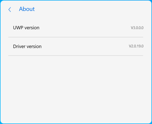Click the blue About title text
The height and width of the screenshot is (124, 152).
(x=27, y=9)
